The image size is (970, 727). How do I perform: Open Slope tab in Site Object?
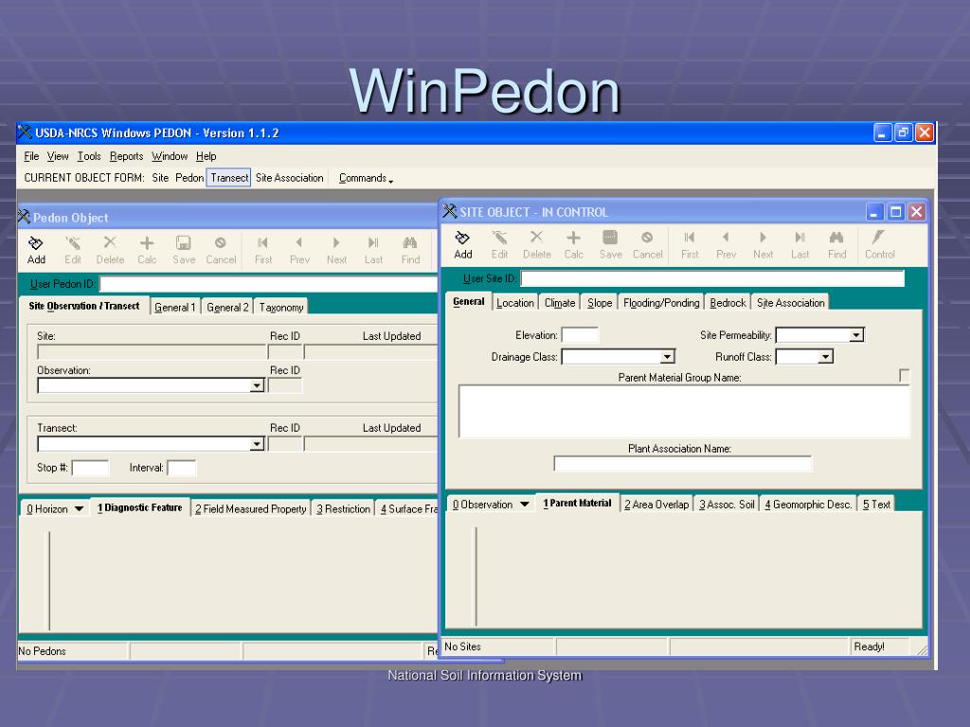[600, 303]
